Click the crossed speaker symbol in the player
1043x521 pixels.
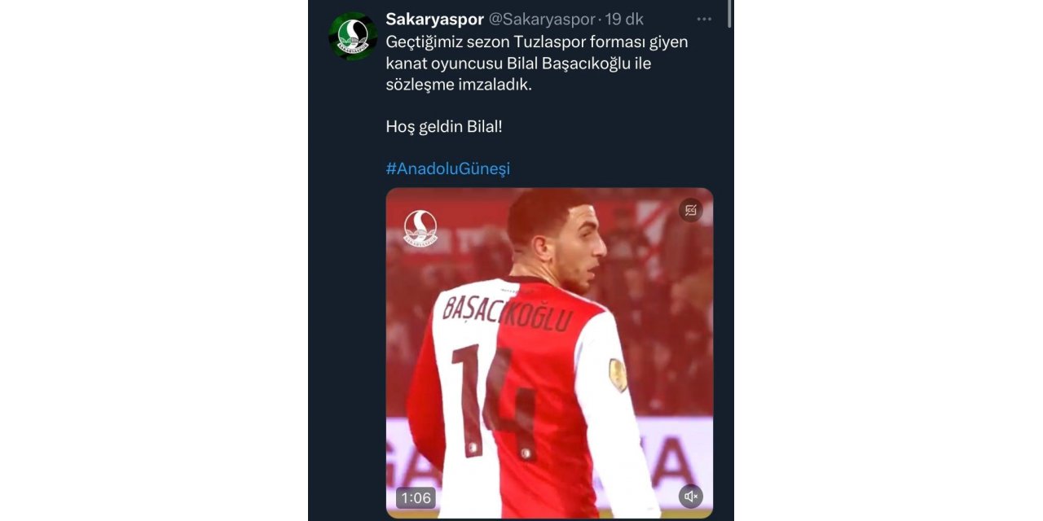692,496
